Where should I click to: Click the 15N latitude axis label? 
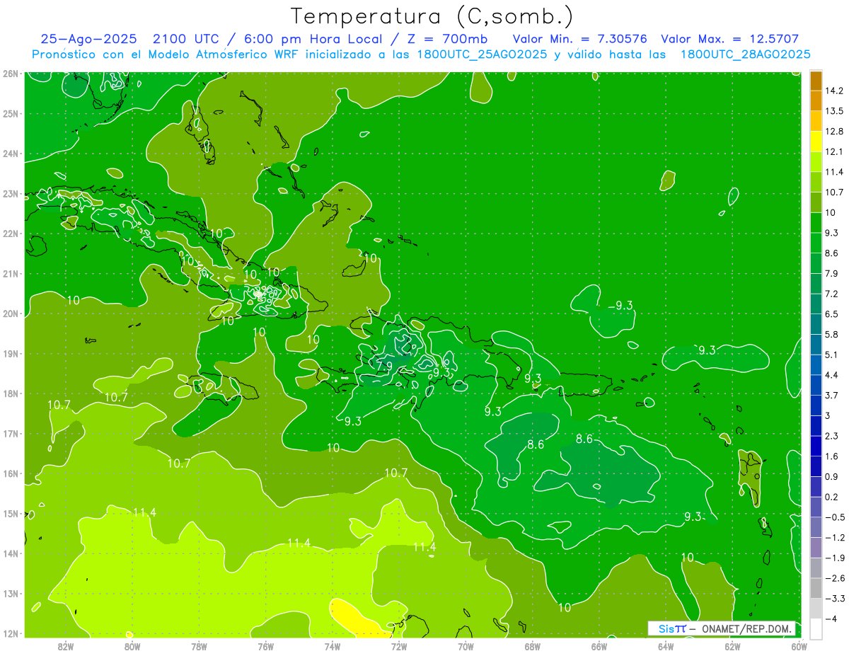(10, 513)
